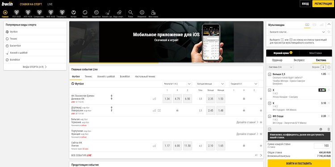The width and height of the screenshot is (335, 167).
Task: Click the iOS mobile app banner
Action: [166, 42]
